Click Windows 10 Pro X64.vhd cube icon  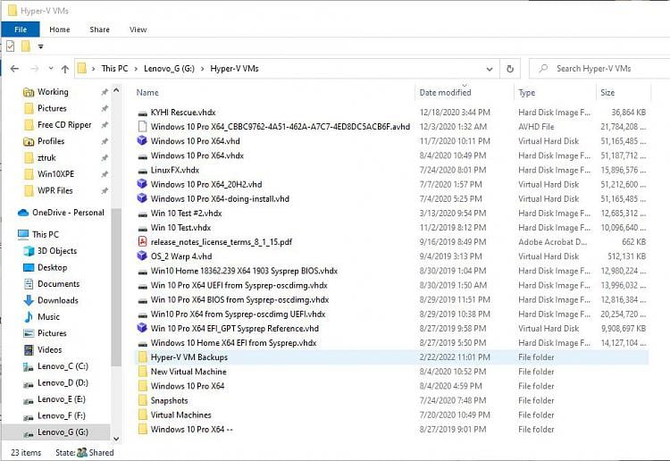pos(142,140)
